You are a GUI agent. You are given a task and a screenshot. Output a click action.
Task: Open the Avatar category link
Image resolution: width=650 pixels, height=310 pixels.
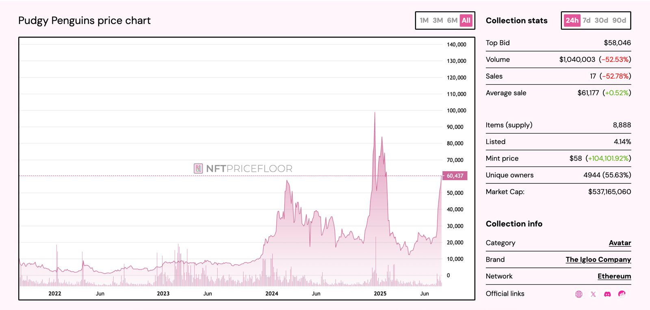[620, 243]
